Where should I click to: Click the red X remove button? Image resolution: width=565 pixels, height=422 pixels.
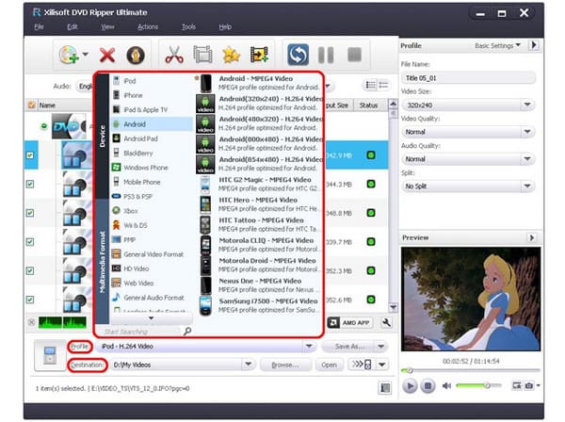(x=106, y=55)
